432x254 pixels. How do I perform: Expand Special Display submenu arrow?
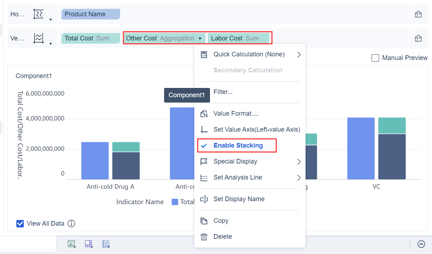click(299, 161)
